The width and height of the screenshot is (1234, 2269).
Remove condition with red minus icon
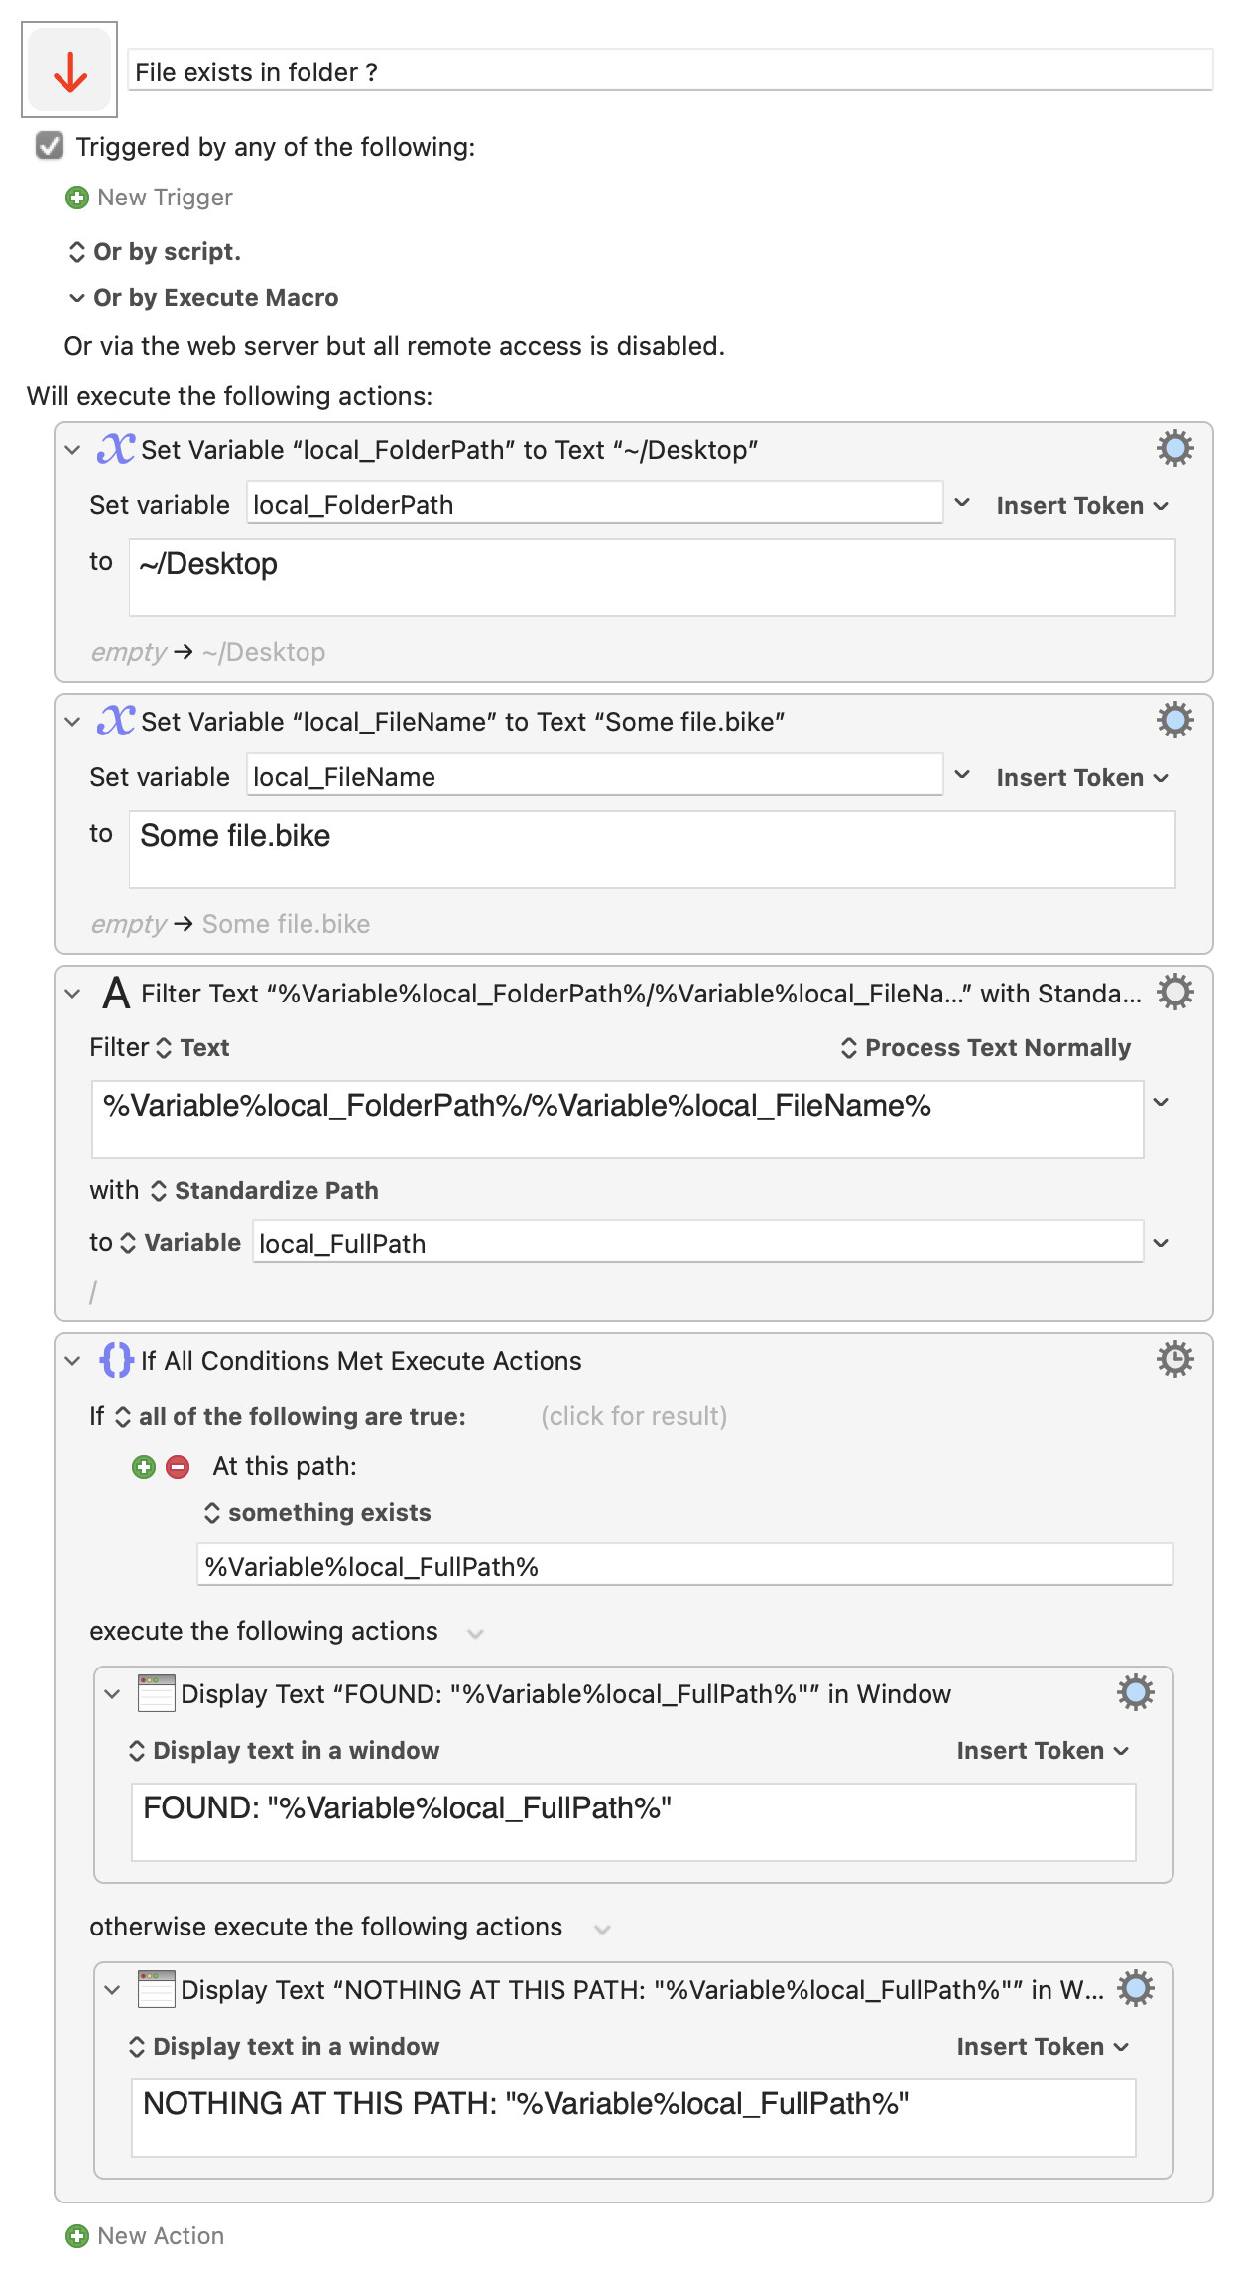(x=178, y=1467)
